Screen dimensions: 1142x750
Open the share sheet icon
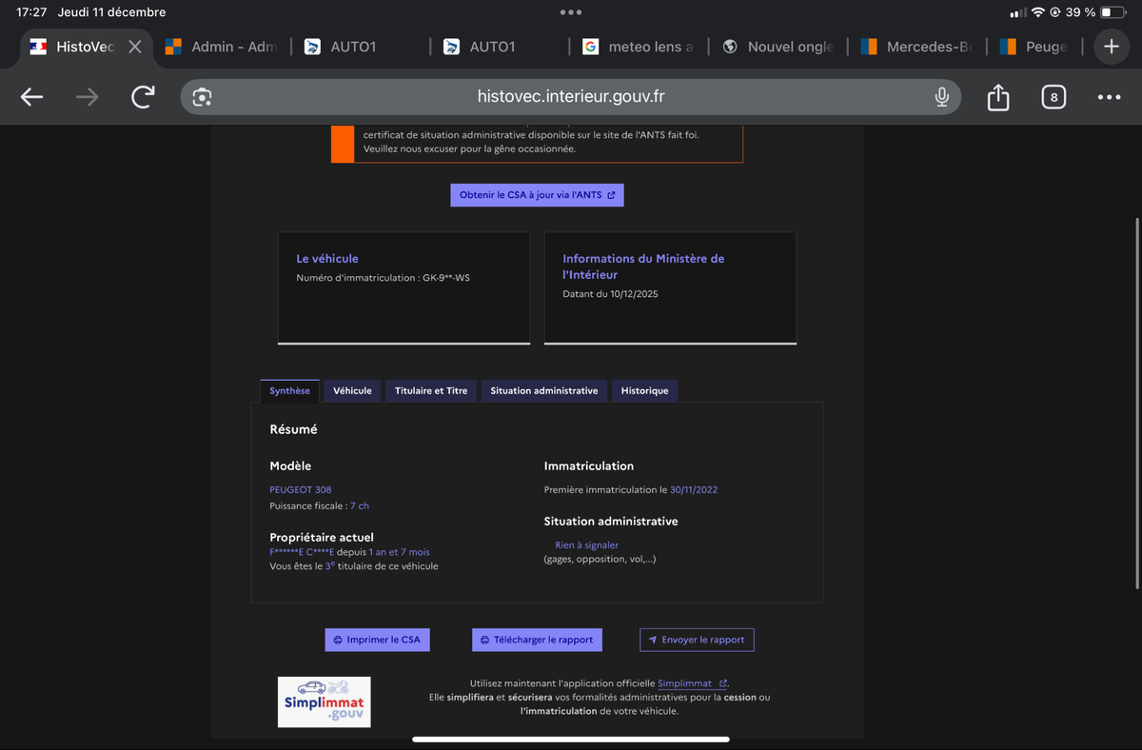pos(997,97)
